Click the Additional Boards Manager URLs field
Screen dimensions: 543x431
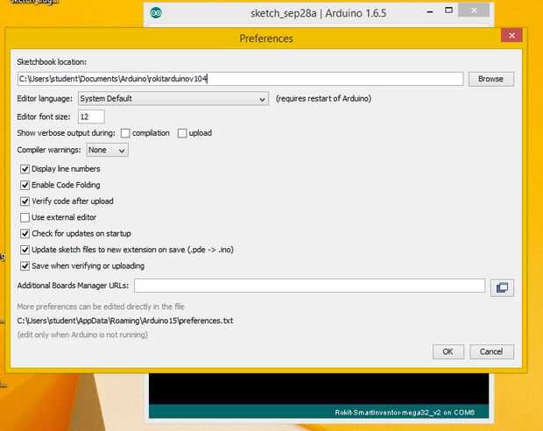[x=309, y=286]
